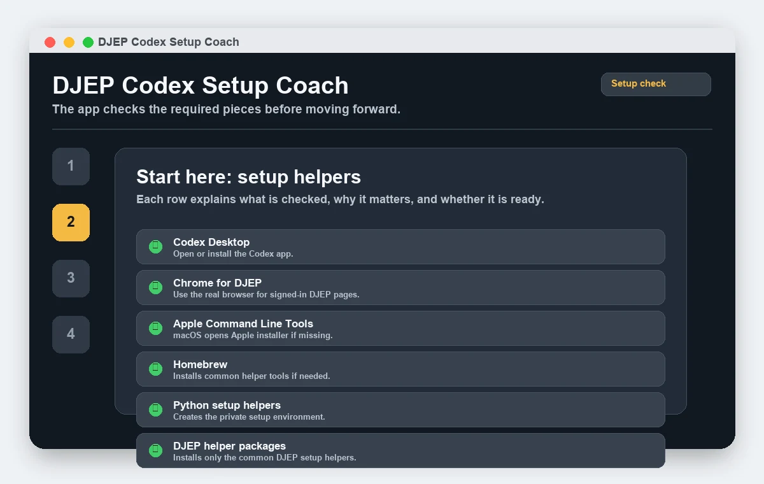Image resolution: width=764 pixels, height=484 pixels.
Task: Click the Python setup helpers status icon
Action: [x=155, y=409]
